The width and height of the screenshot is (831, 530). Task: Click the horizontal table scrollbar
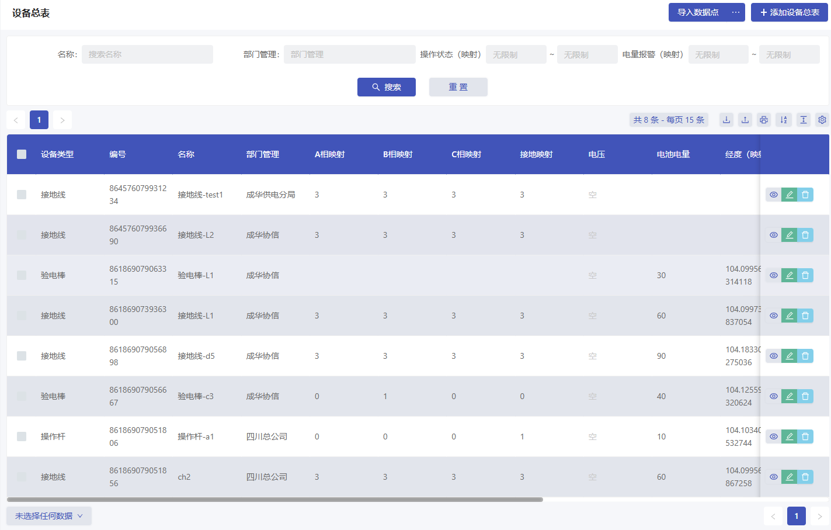pos(275,500)
